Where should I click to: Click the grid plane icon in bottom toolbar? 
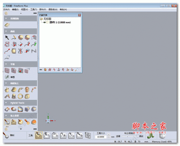pyautogui.click(x=88, y=135)
